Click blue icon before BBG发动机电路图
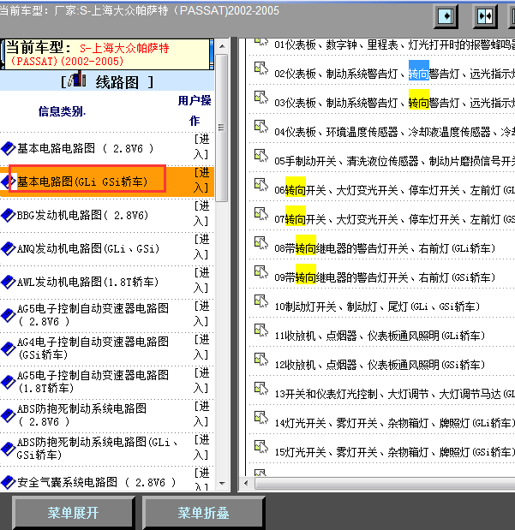 [x=8, y=215]
